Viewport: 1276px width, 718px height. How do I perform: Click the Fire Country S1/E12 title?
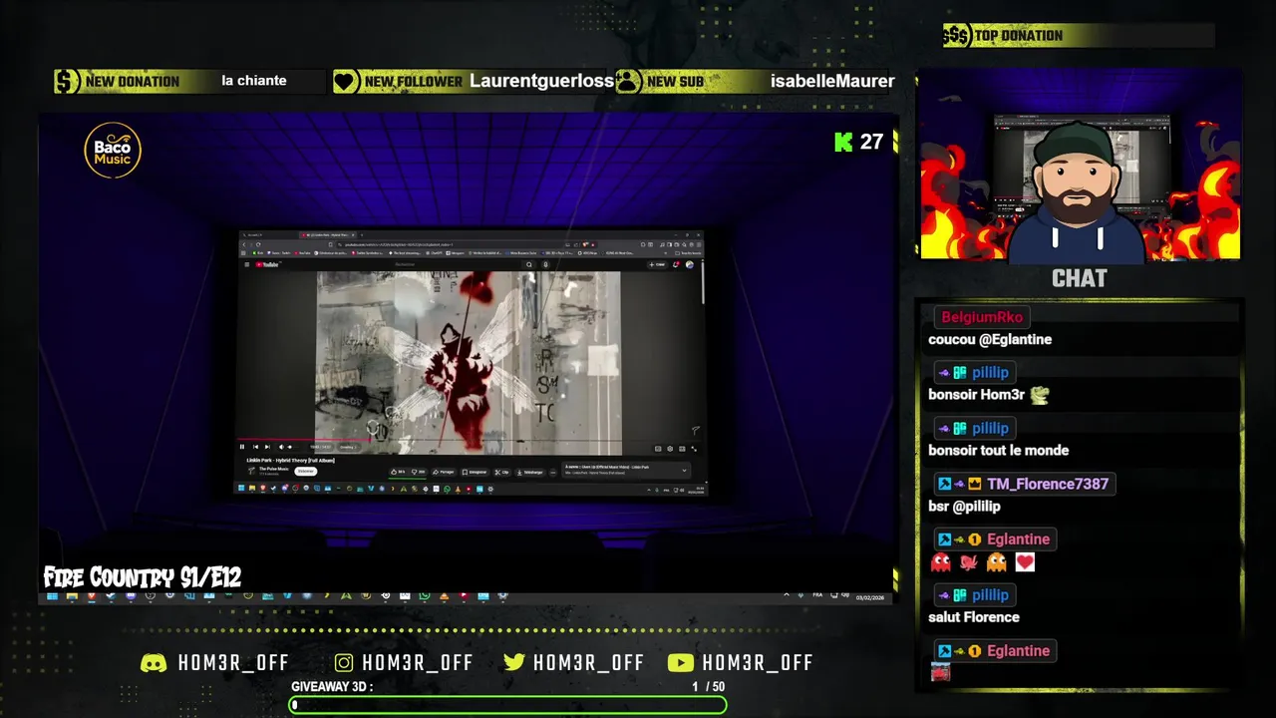(x=143, y=577)
